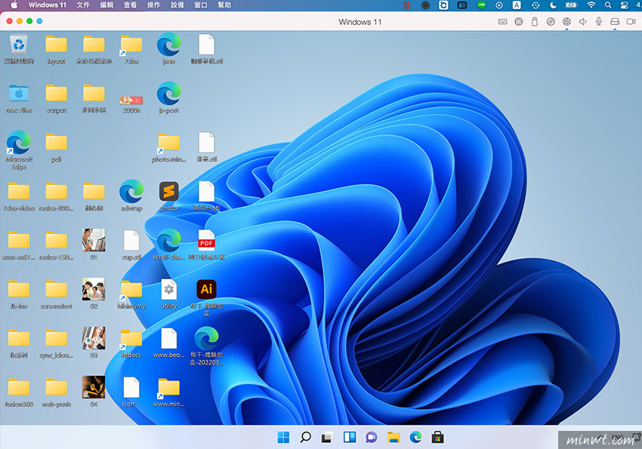
Task: Select the 'Icon' file
Action: (x=131, y=387)
